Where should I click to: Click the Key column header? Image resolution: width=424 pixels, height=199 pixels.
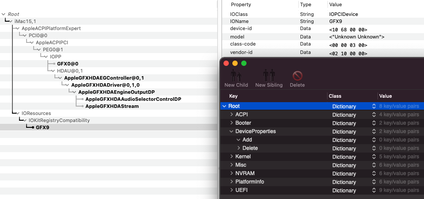click(x=233, y=96)
